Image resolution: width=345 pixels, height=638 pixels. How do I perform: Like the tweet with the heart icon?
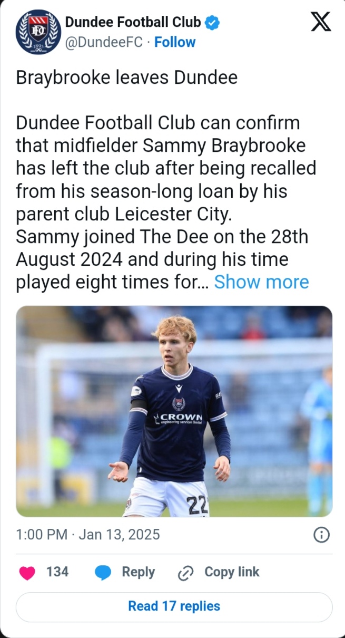tap(27, 573)
